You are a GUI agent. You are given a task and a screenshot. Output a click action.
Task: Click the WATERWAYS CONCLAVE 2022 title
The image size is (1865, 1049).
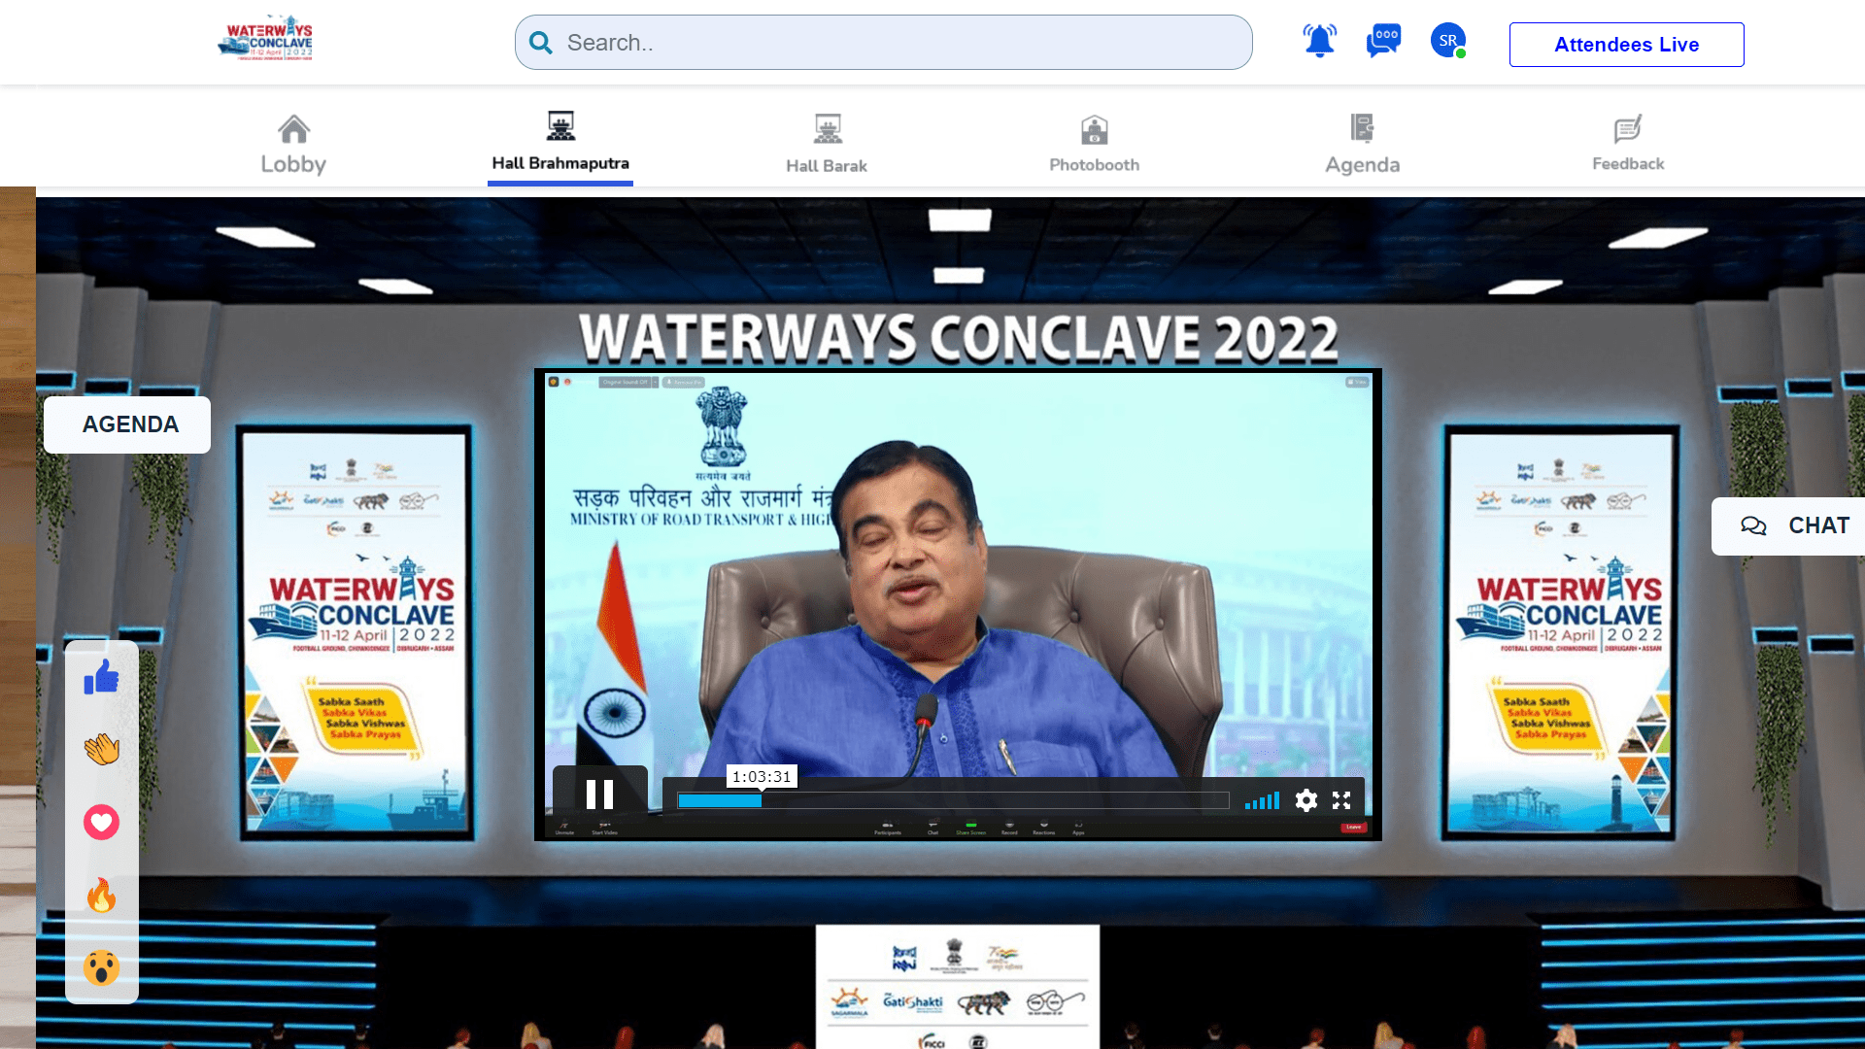pyautogui.click(x=959, y=338)
